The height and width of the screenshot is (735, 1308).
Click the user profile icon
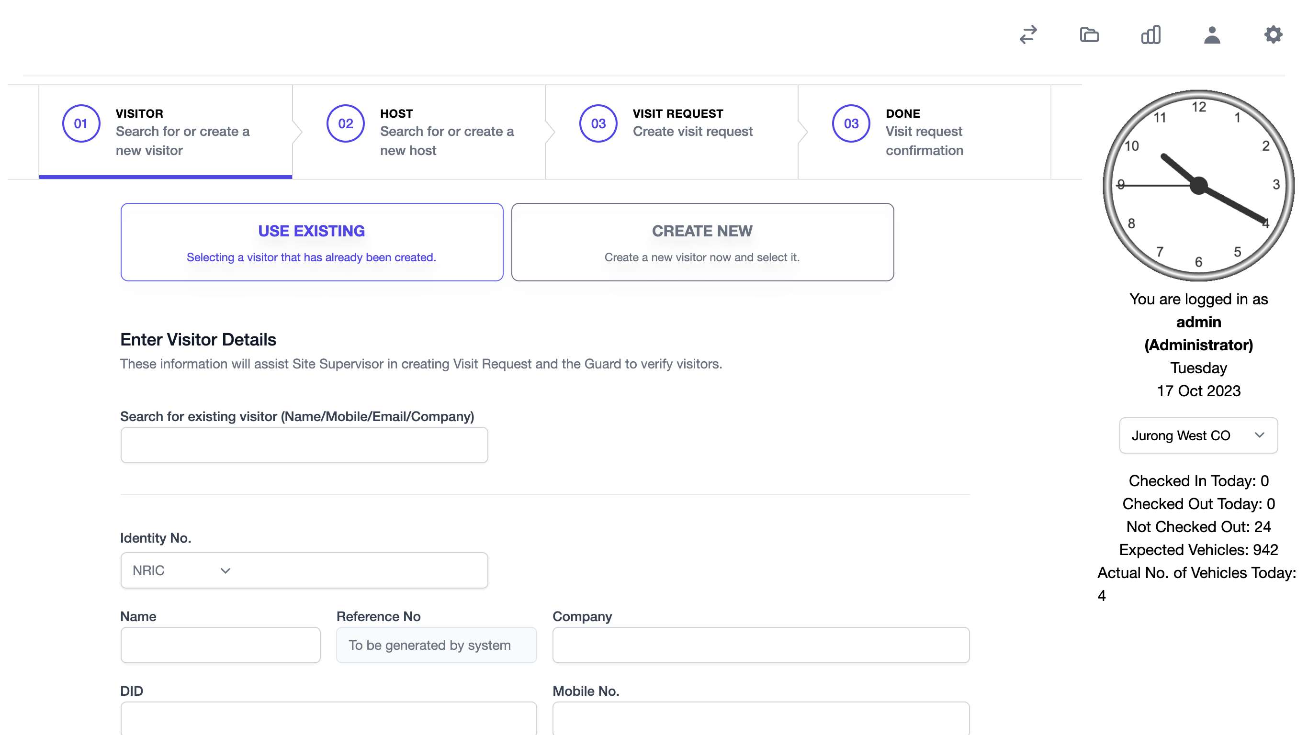tap(1212, 35)
